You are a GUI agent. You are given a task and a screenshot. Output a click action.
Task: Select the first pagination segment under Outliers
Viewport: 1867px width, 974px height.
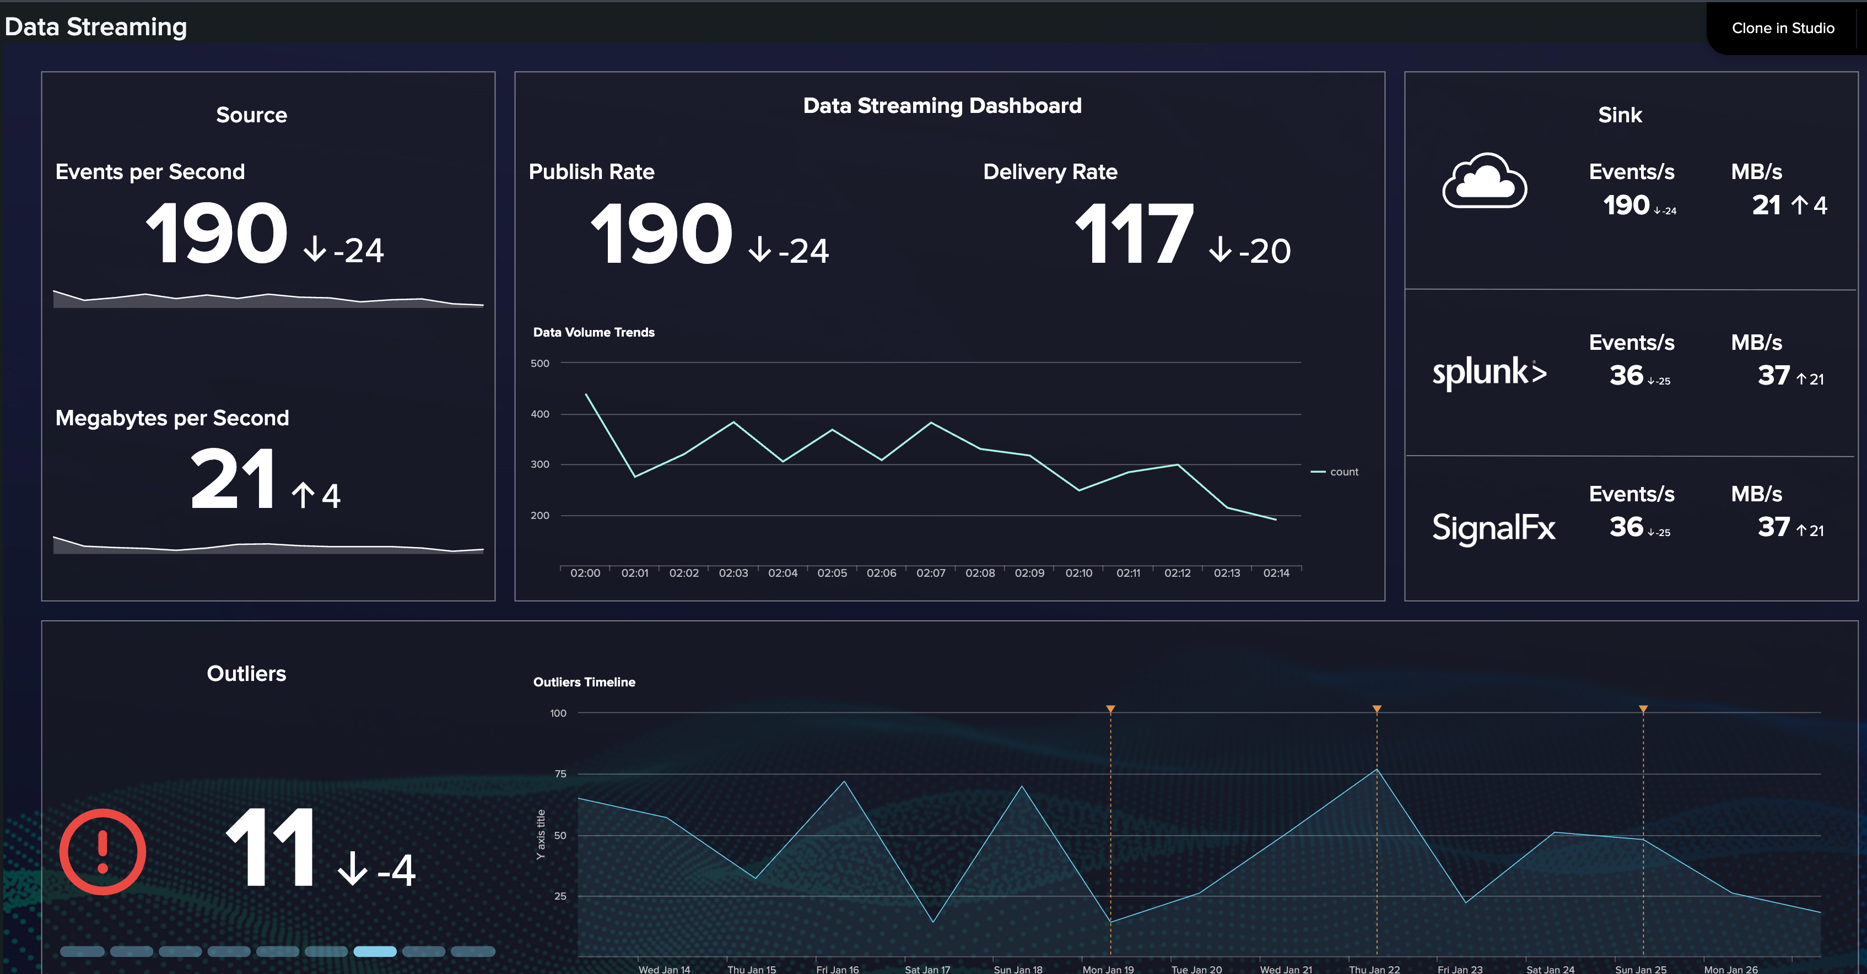pos(82,951)
